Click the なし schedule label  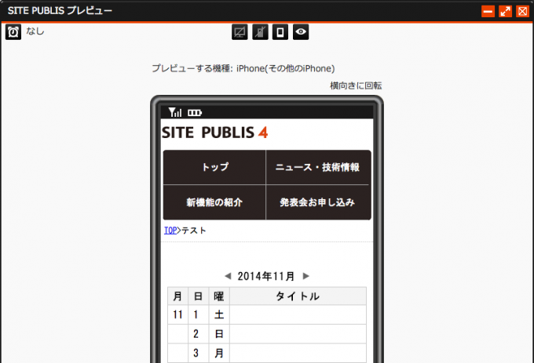click(35, 31)
